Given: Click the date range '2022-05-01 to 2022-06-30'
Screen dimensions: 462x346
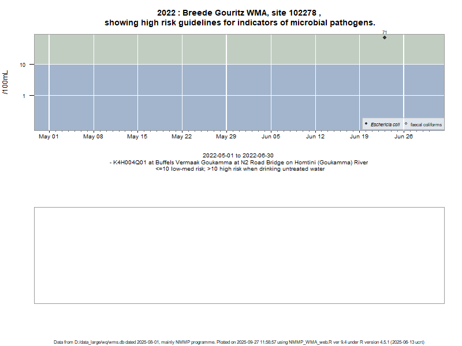Looking at the screenshot, I should tap(238, 156).
